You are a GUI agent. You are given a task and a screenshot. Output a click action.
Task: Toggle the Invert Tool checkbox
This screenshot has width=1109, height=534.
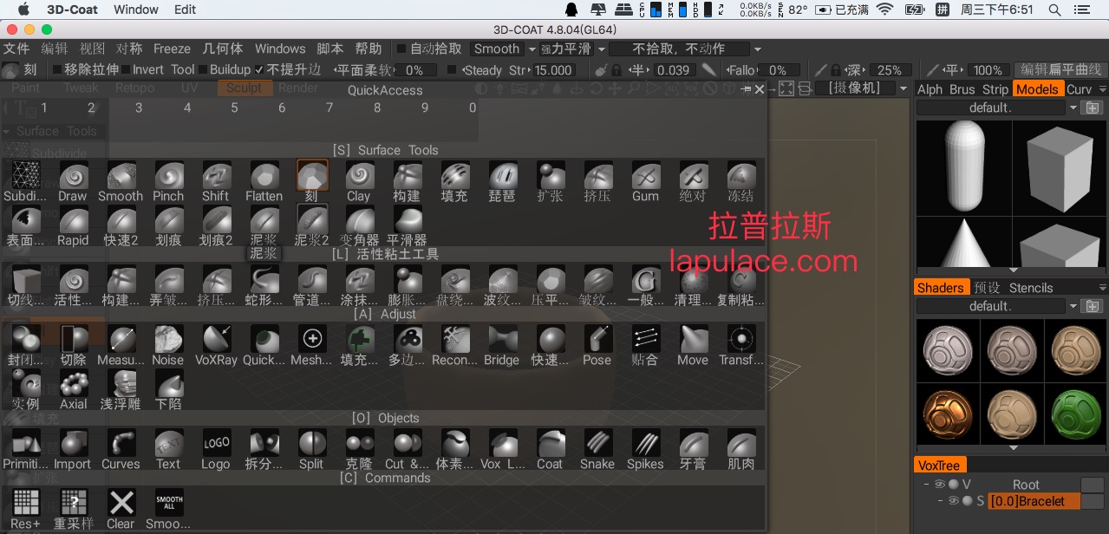point(126,70)
